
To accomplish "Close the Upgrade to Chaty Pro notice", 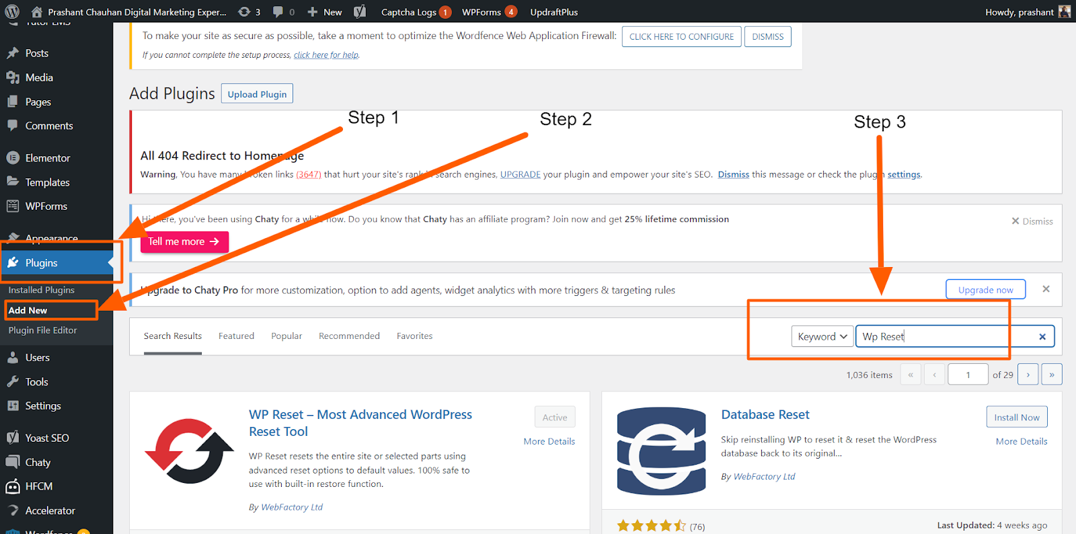I will click(x=1046, y=289).
